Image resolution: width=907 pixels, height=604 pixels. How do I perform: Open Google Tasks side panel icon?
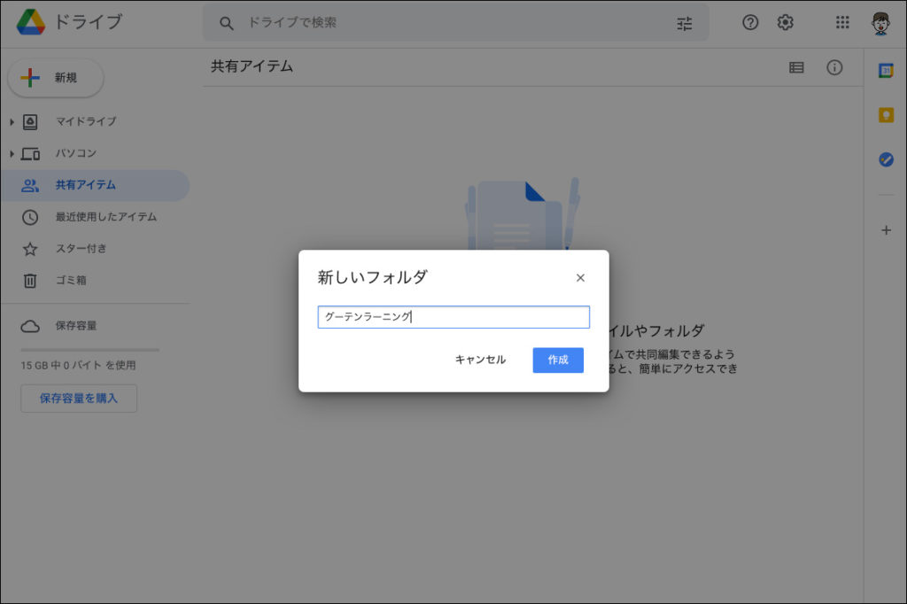886,159
